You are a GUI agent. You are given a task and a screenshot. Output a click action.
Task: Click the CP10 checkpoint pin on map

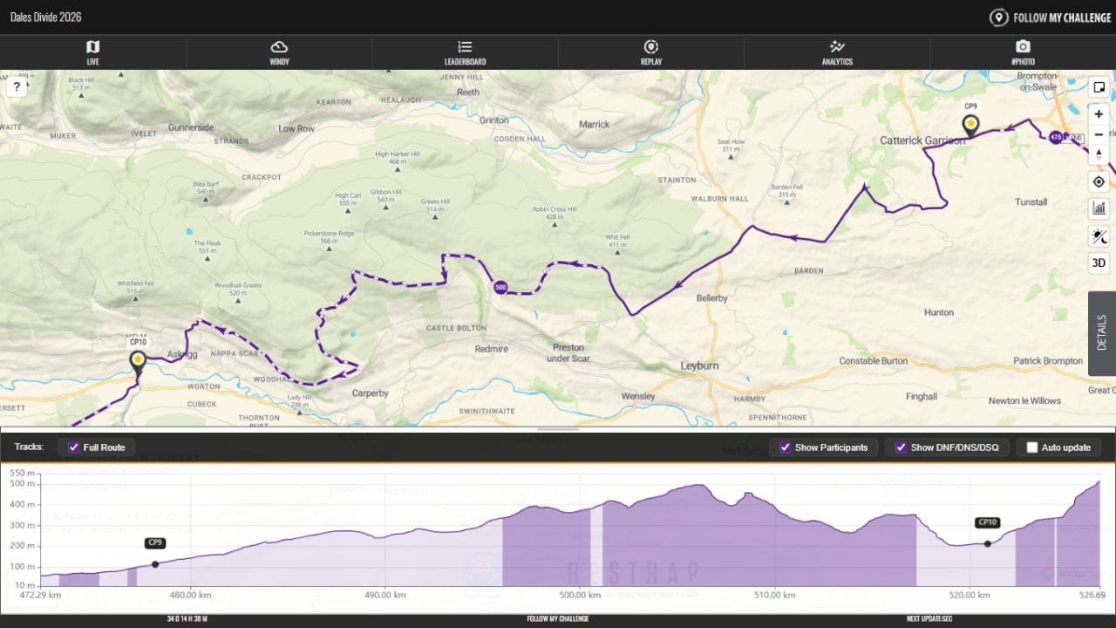[x=138, y=360]
